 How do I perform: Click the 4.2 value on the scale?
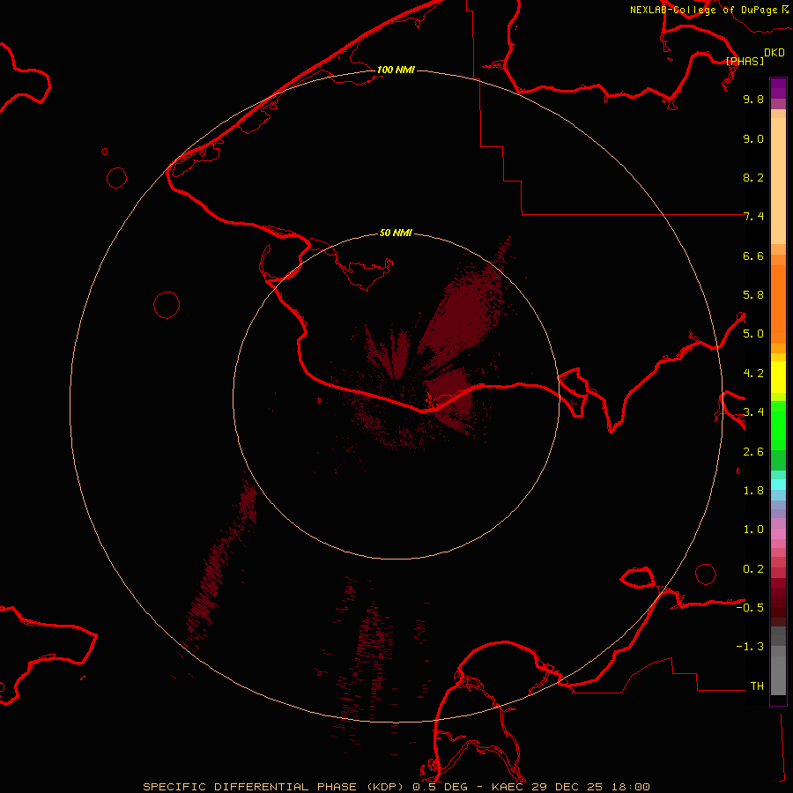[x=753, y=374]
